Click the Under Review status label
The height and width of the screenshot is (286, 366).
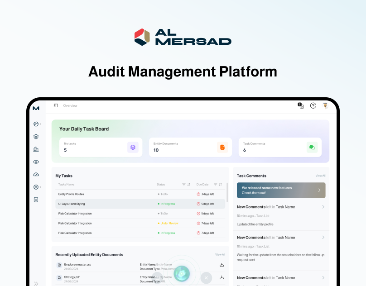pyautogui.click(x=169, y=223)
